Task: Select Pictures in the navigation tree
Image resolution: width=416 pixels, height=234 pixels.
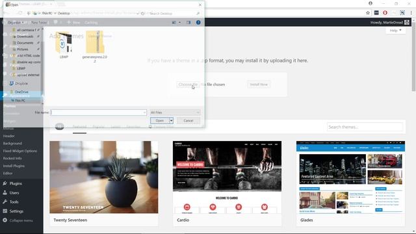Action: point(23,49)
